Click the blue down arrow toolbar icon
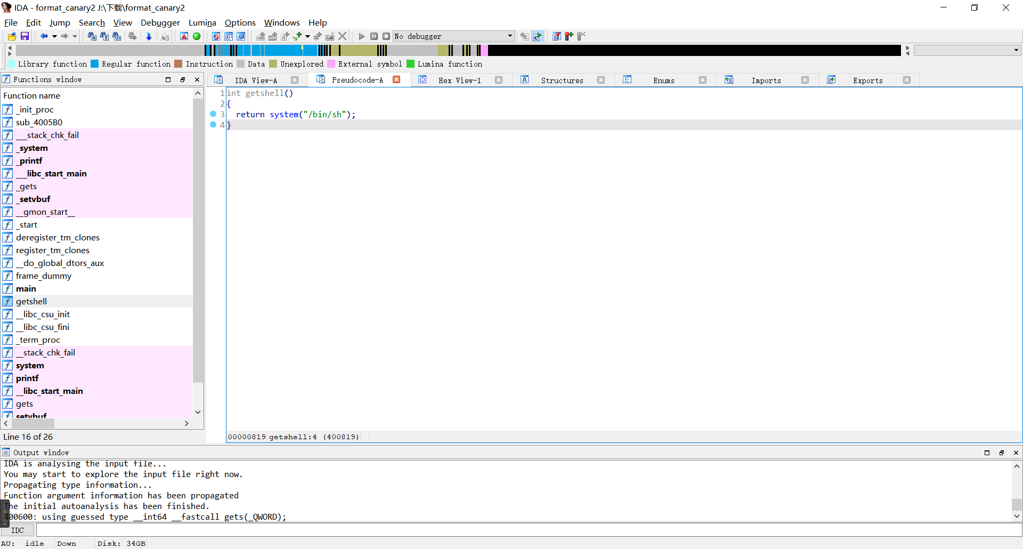The image size is (1023, 549). click(149, 36)
